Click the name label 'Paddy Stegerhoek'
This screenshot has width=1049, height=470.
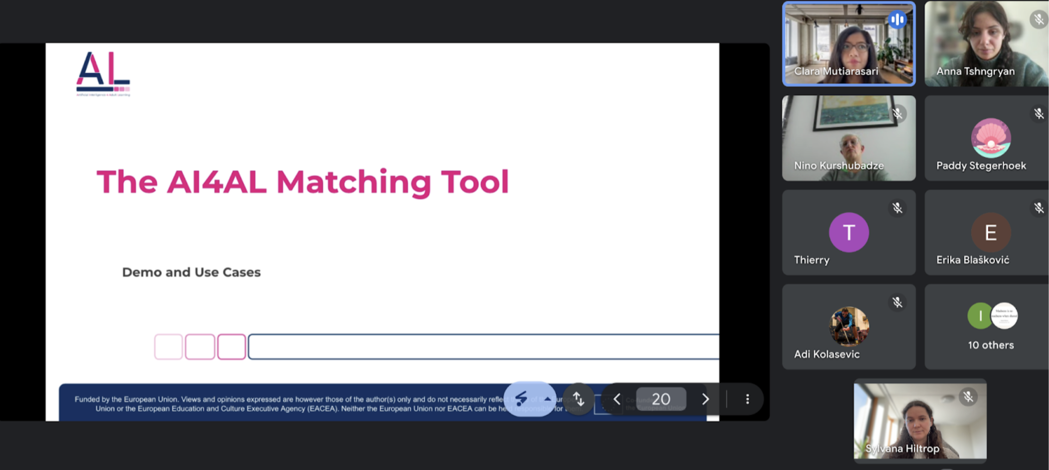pyautogui.click(x=981, y=165)
